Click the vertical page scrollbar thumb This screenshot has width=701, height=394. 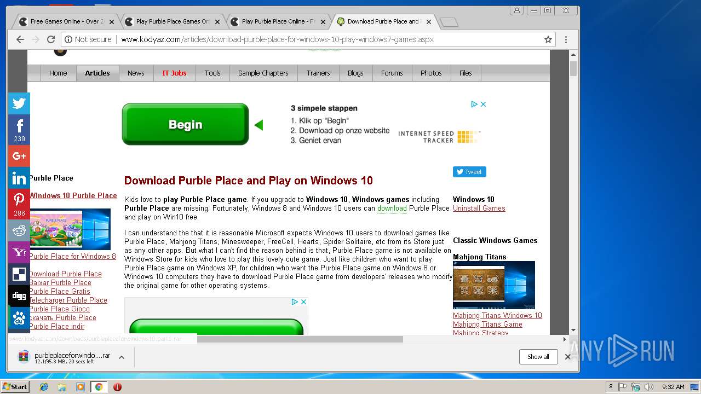tap(573, 68)
